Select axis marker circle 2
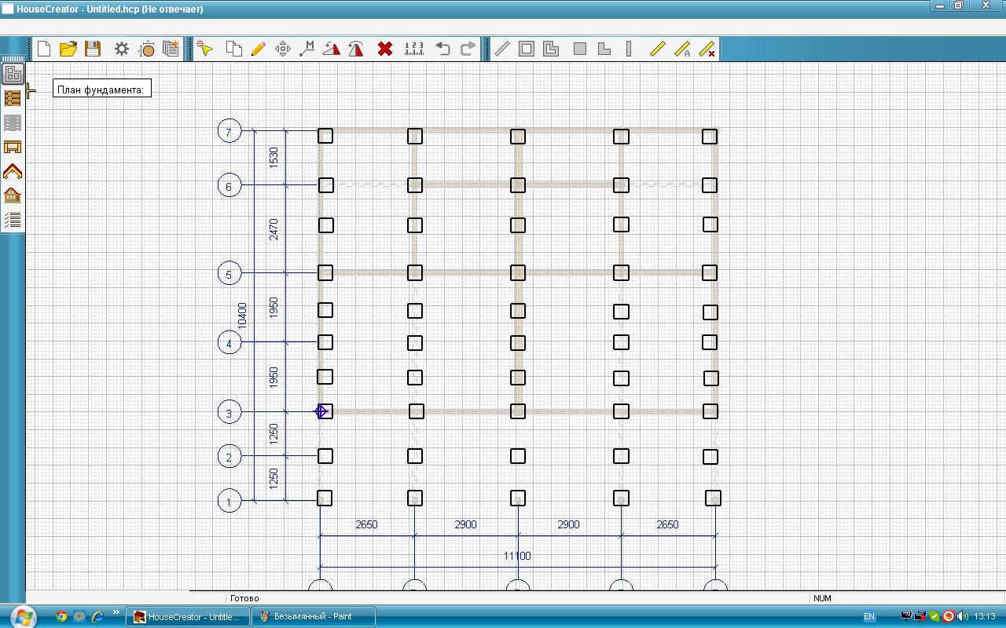 [229, 457]
